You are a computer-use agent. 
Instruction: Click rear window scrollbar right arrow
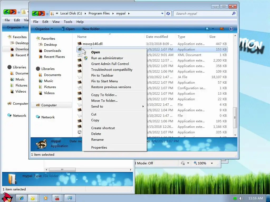click(131, 170)
